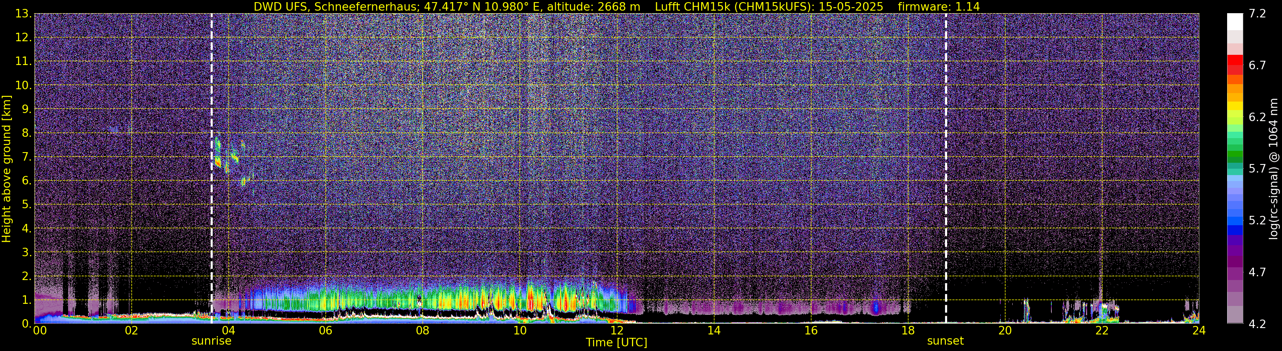Click the '6.2' colorbar value label
Image resolution: width=1282 pixels, height=351 pixels.
coord(1257,117)
